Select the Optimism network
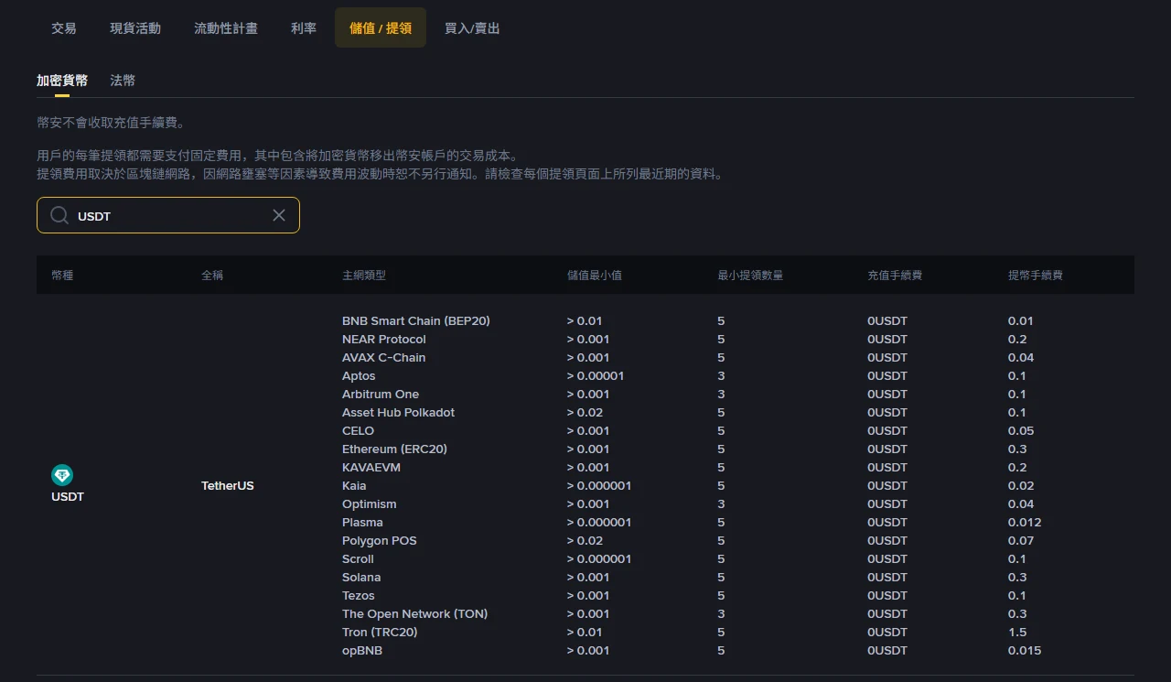1171x682 pixels. tap(370, 503)
